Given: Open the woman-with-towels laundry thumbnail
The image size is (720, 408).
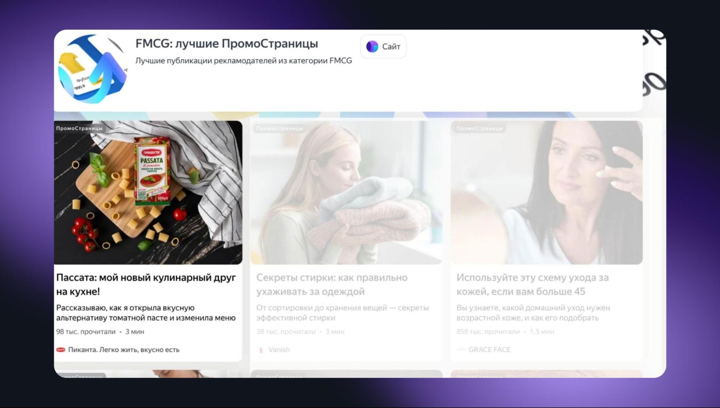Looking at the screenshot, I should 346,192.
